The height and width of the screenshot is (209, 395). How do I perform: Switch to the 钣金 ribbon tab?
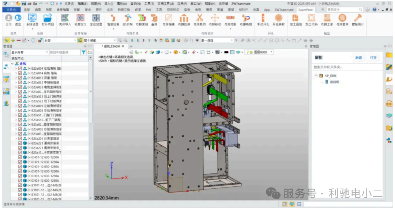(88, 10)
